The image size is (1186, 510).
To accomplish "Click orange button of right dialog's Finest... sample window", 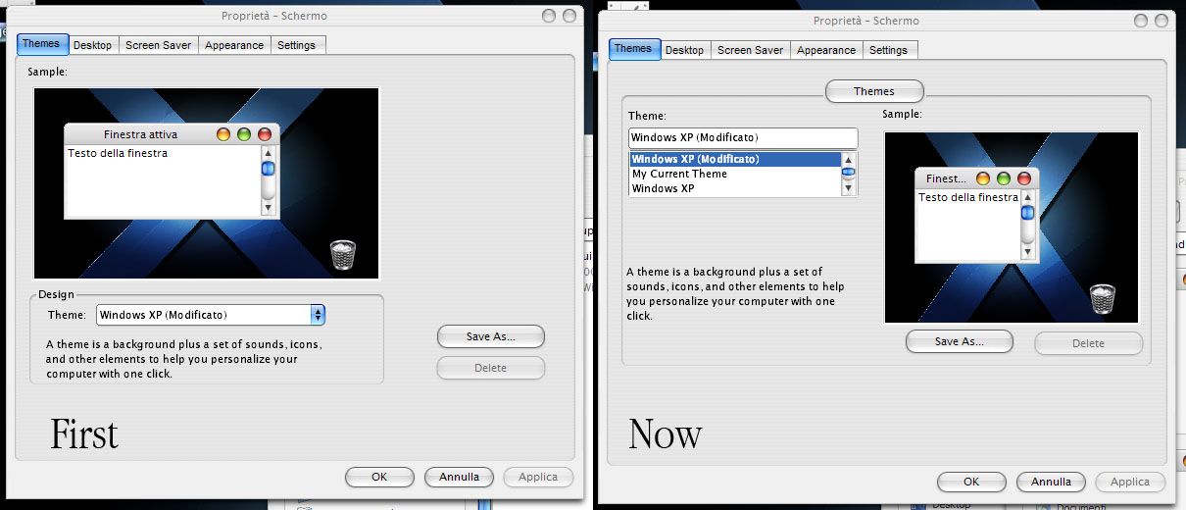I will tap(983, 178).
